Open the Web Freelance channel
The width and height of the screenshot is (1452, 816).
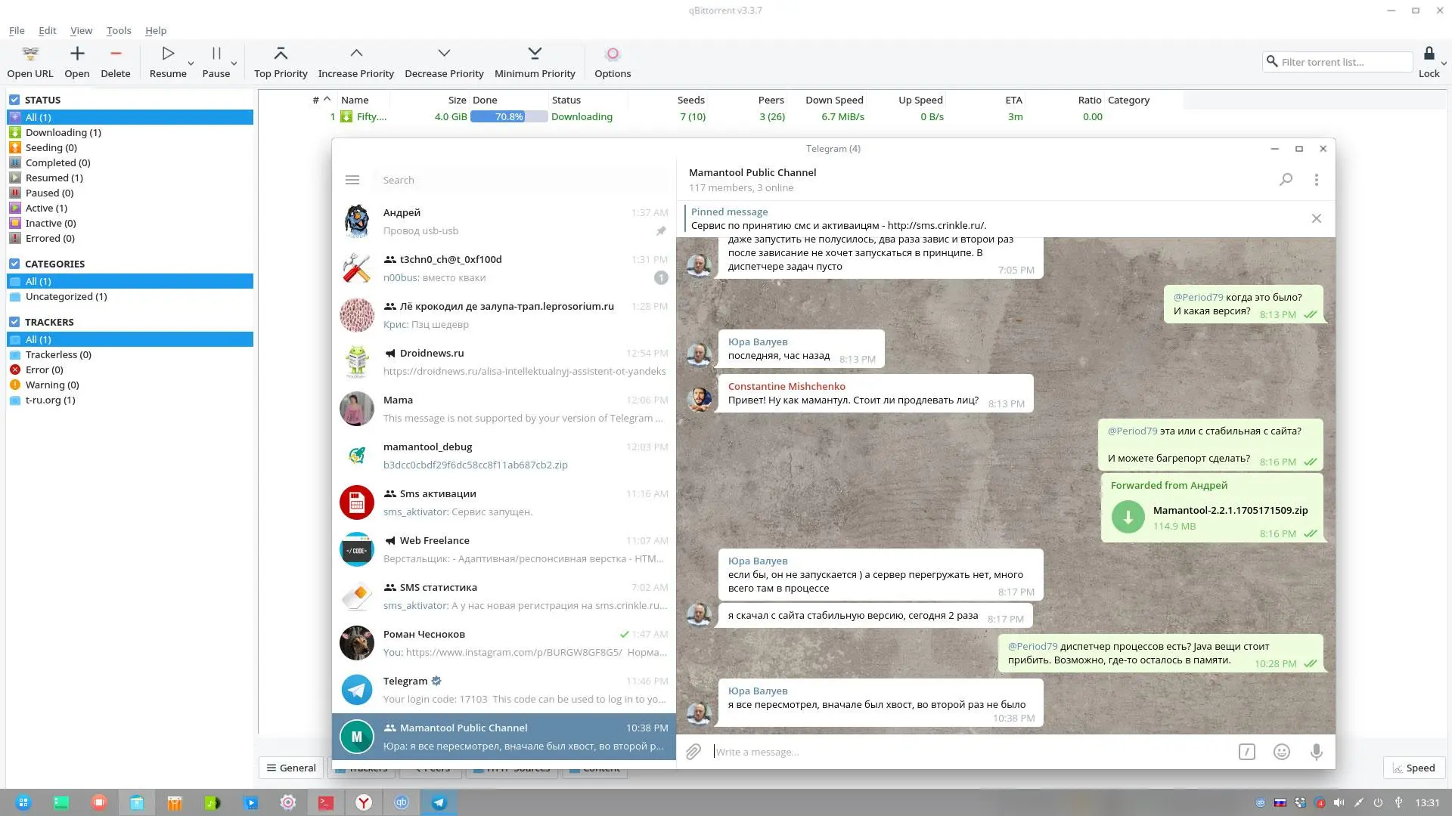pos(504,549)
